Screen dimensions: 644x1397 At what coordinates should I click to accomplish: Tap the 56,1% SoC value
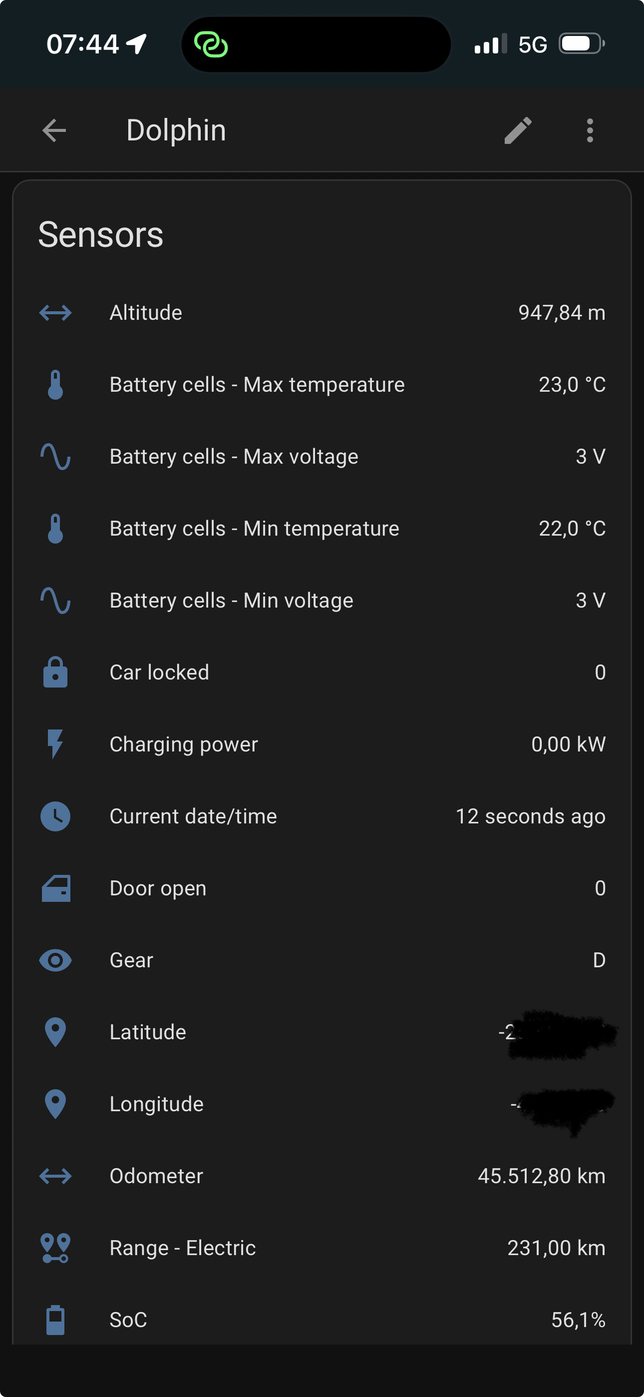578,1320
